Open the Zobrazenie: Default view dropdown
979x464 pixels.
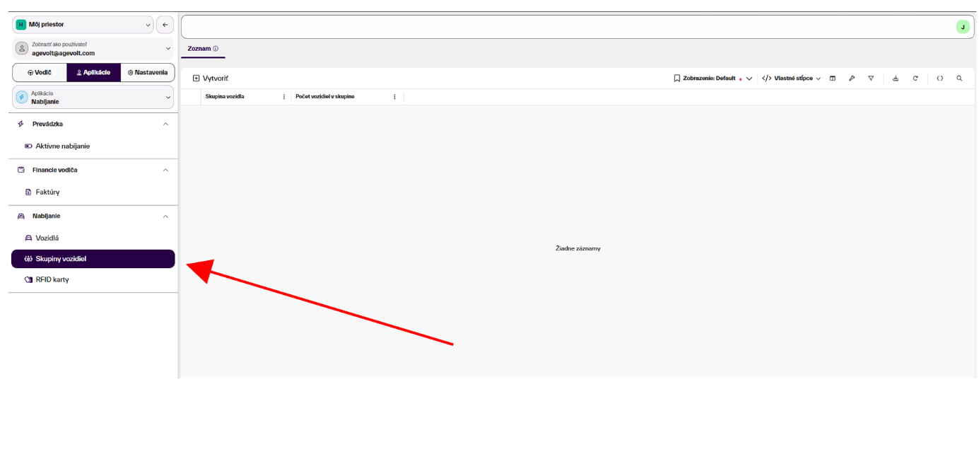(713, 79)
